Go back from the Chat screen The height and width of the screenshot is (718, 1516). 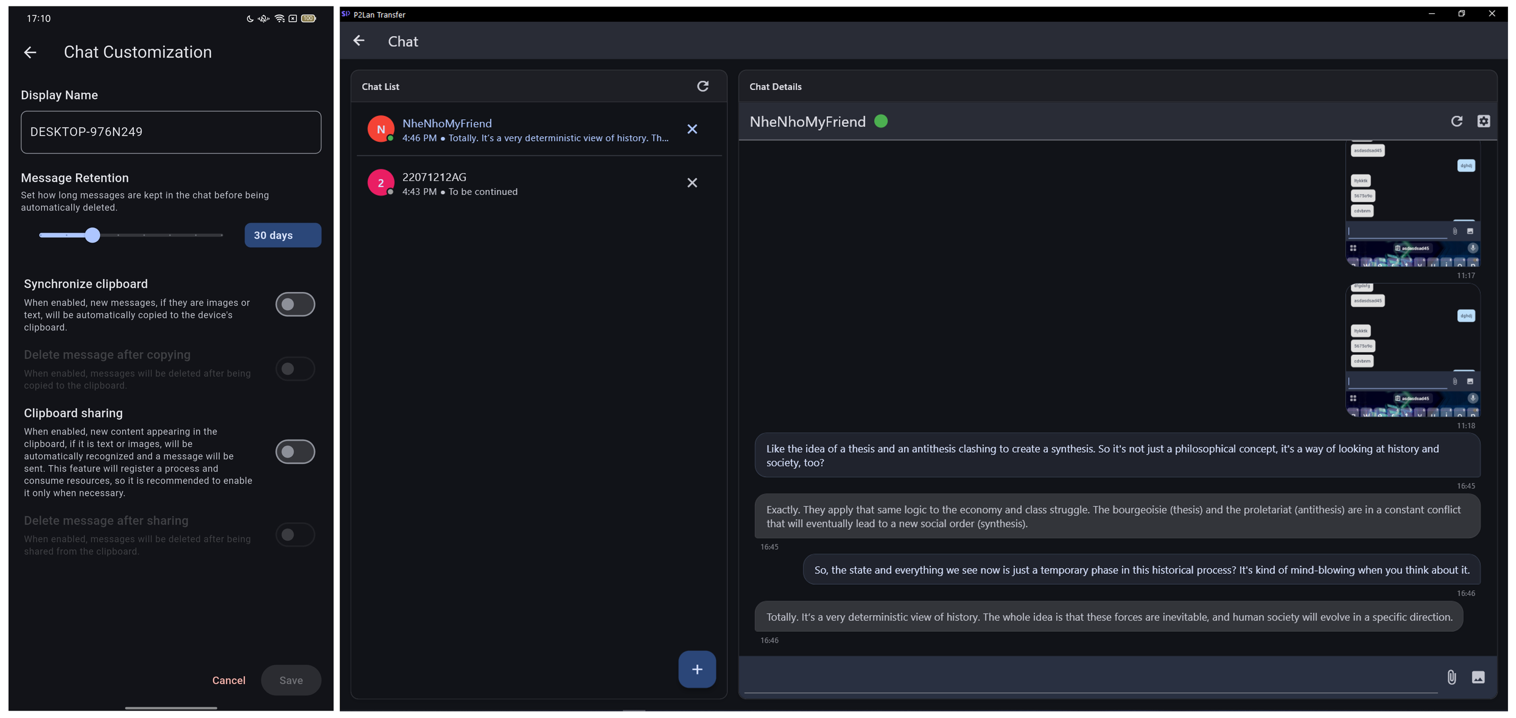(x=359, y=40)
